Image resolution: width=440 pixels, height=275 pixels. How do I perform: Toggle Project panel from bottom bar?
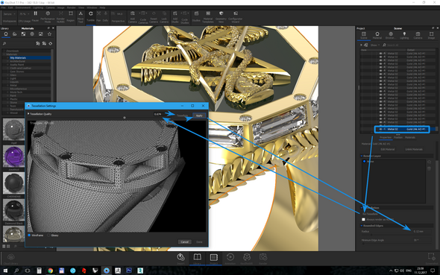(213, 259)
